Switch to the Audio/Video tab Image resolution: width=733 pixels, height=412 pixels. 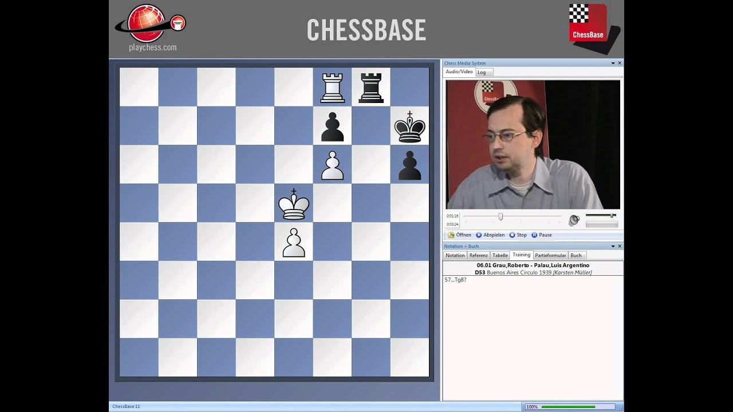click(x=459, y=72)
